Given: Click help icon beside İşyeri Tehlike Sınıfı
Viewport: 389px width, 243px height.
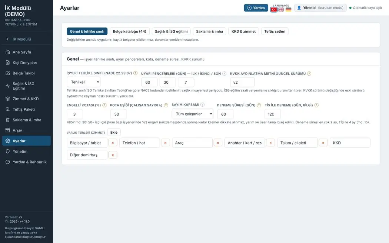Looking at the screenshot, I should coord(136,73).
